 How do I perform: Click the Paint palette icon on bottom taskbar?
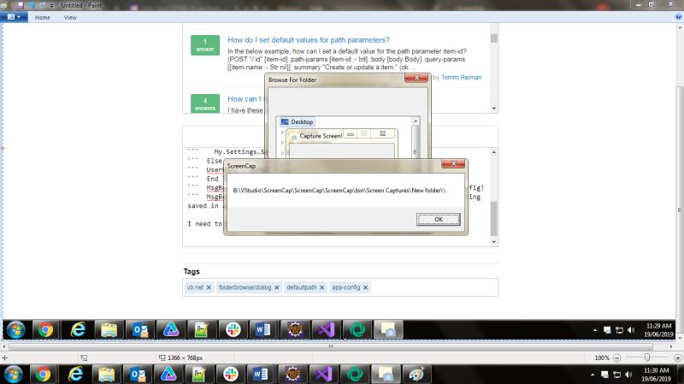tap(416, 374)
